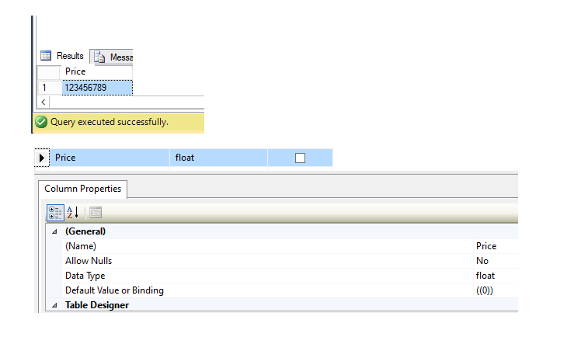
Task: Select Default Value or Binding property
Action: point(290,290)
